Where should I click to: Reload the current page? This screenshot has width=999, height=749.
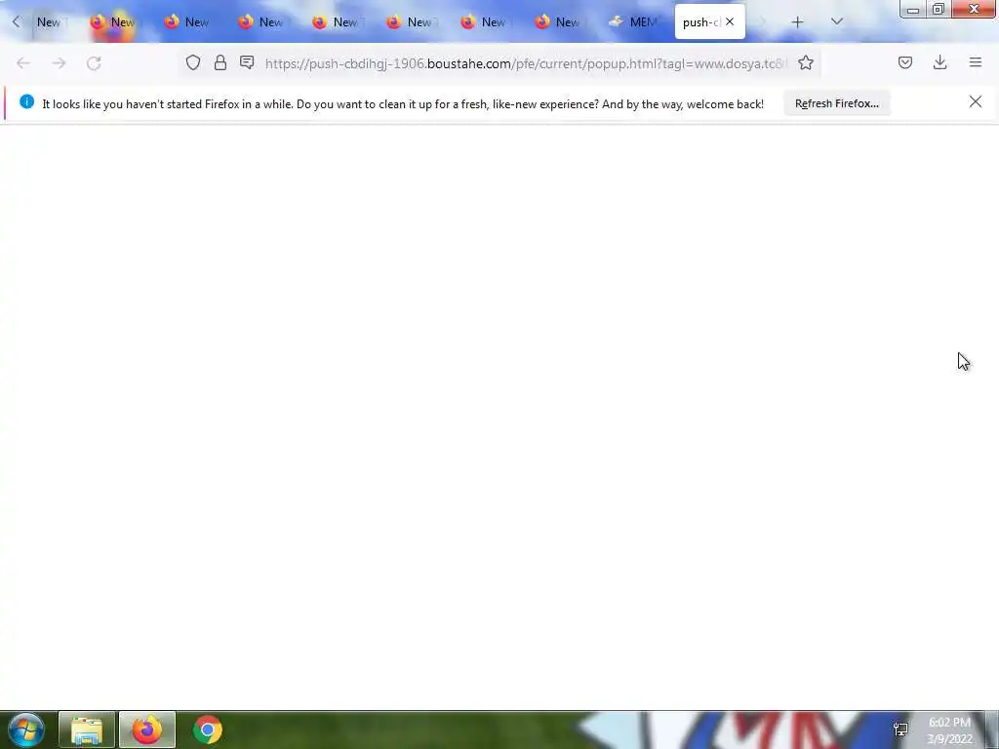(x=94, y=63)
